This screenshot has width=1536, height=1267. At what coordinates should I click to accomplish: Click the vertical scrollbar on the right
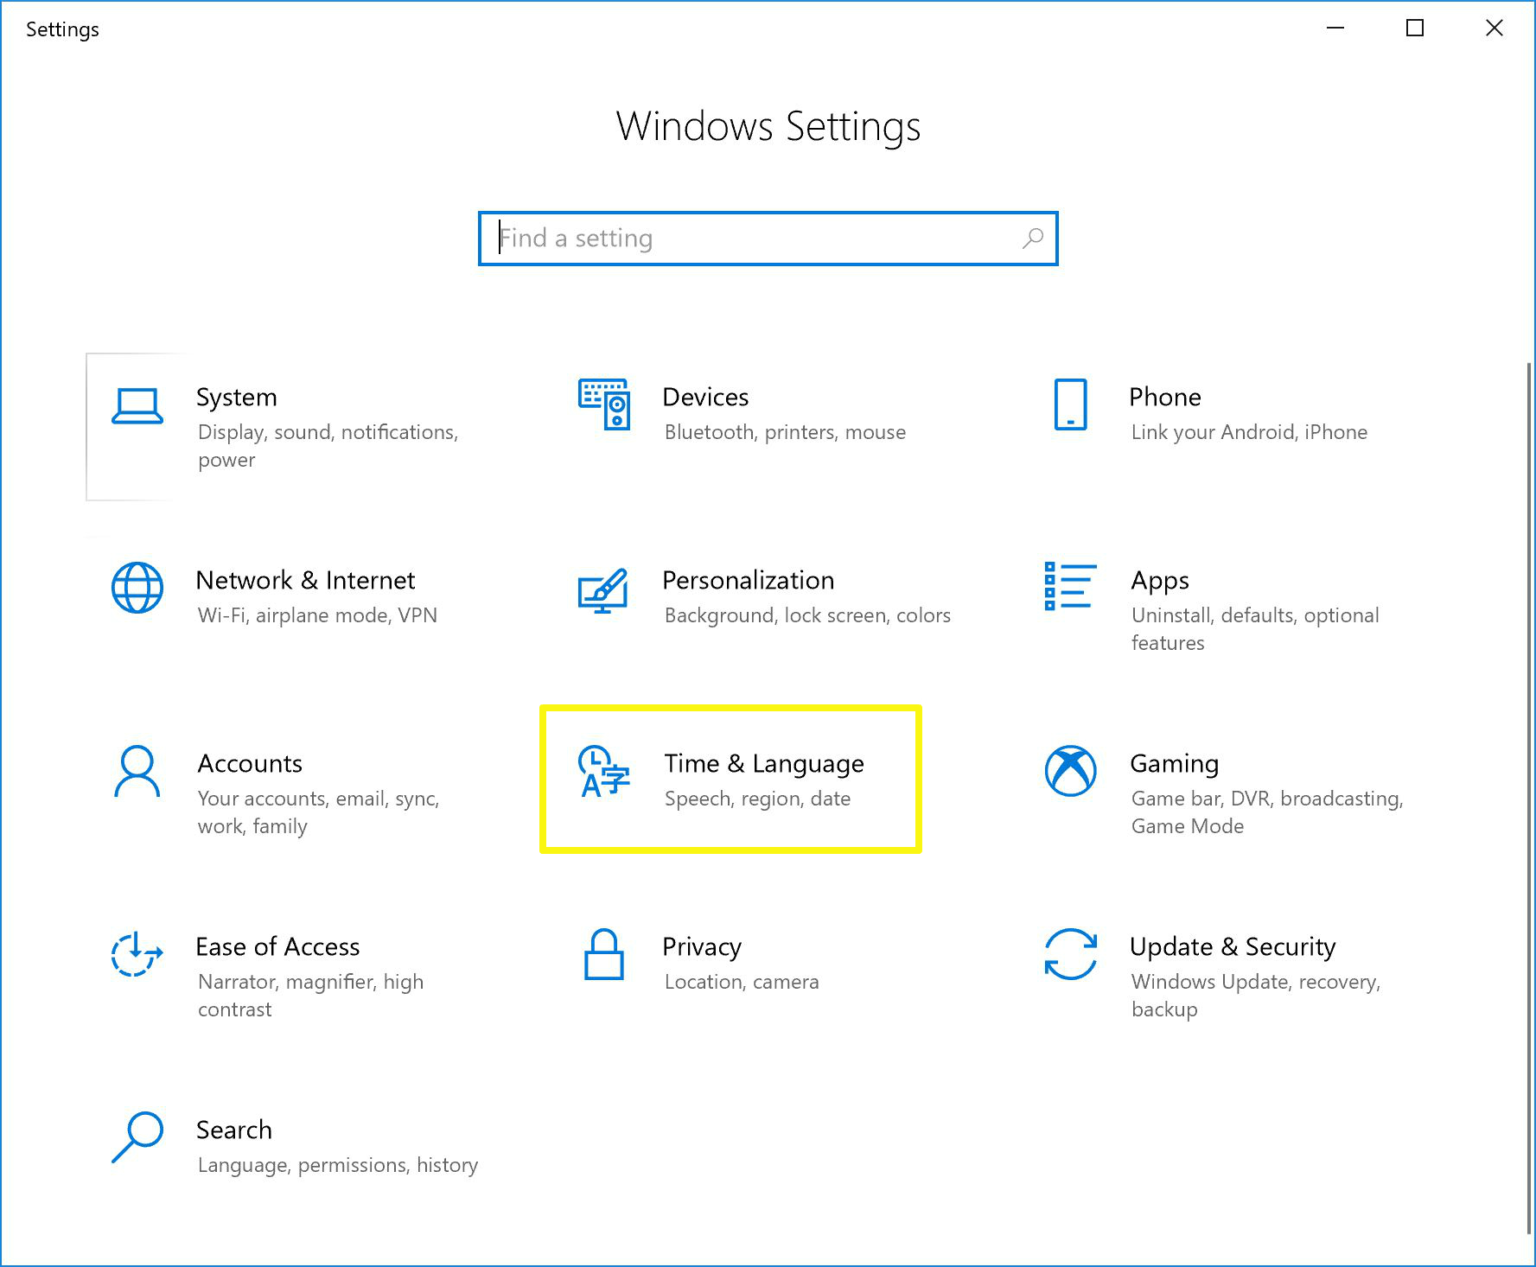(1529, 797)
